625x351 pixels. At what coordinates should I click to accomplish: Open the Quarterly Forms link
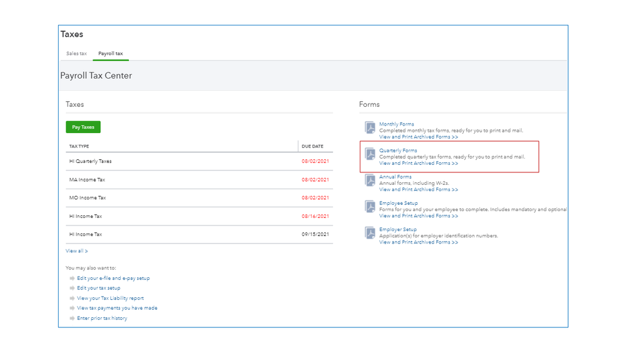click(398, 151)
